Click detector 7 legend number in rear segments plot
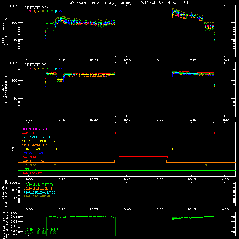Image resolution: width=239 pixels, height=239 pixels. [52, 69]
